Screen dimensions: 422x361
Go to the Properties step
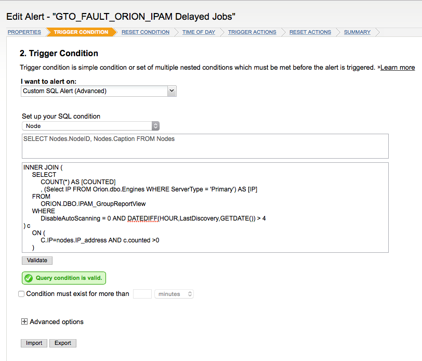click(x=24, y=32)
